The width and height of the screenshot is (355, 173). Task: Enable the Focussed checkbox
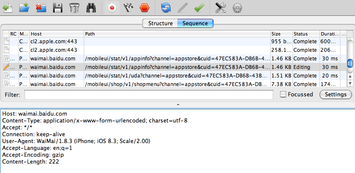coord(283,94)
